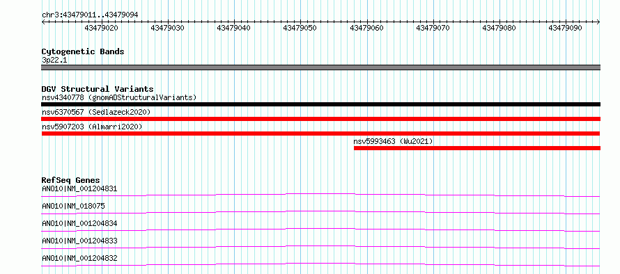Image resolution: width=620 pixels, height=274 pixels.
Task: Click ruler tick label 43479060
Action: pyautogui.click(x=366, y=29)
